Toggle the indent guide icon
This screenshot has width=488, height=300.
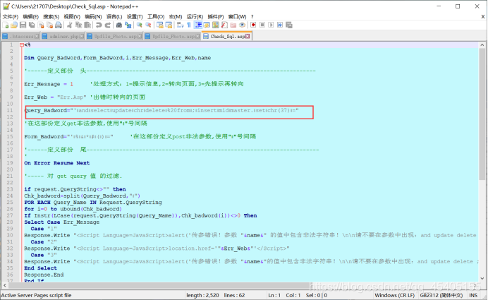point(197,25)
